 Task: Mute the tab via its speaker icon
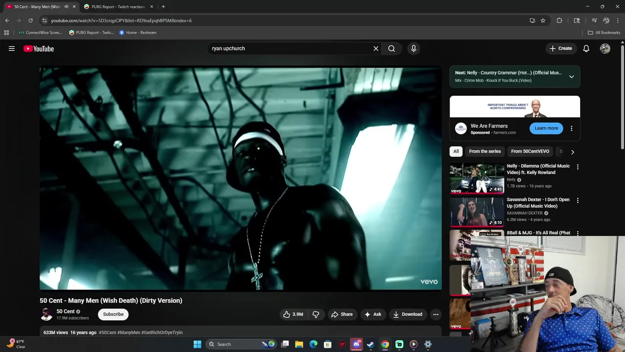tap(66, 6)
